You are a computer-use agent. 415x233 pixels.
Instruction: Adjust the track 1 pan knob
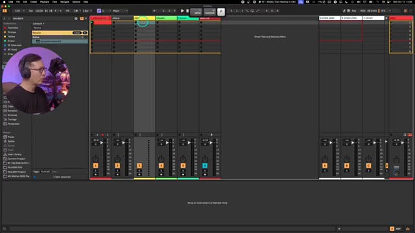pos(95,159)
